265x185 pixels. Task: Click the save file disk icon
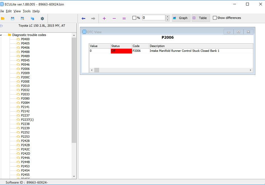(12, 19)
